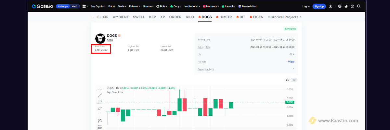Expand the Trade dropdown
The image size is (390, 130).
pos(122,6)
